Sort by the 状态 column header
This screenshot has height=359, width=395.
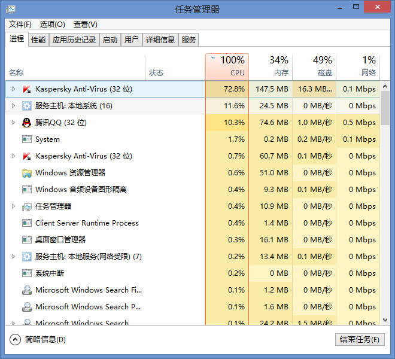click(175, 67)
